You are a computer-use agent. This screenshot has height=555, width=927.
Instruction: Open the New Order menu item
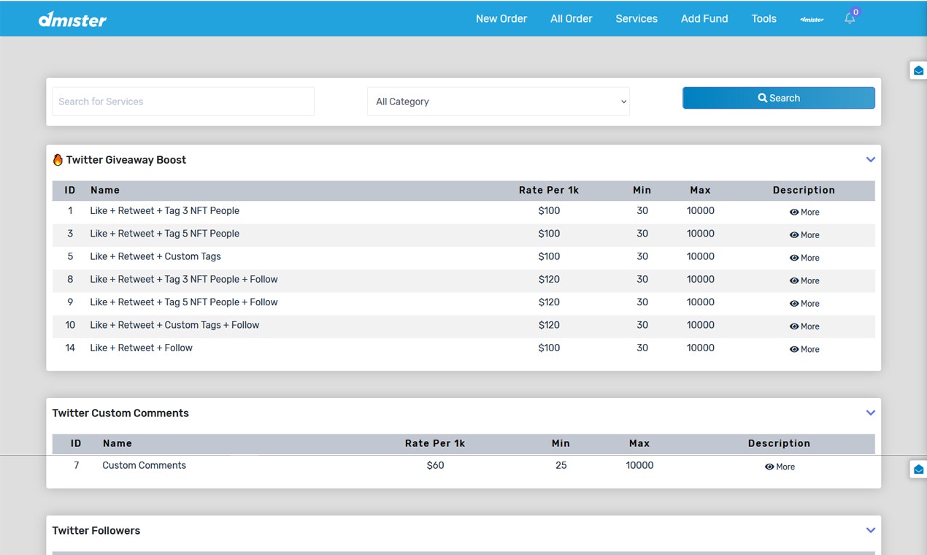[x=501, y=19]
